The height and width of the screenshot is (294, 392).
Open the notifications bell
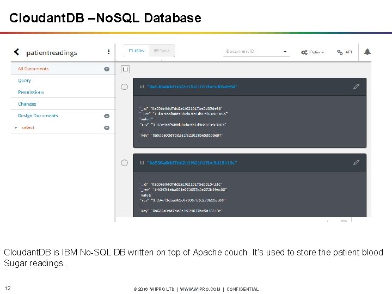pyautogui.click(x=367, y=52)
